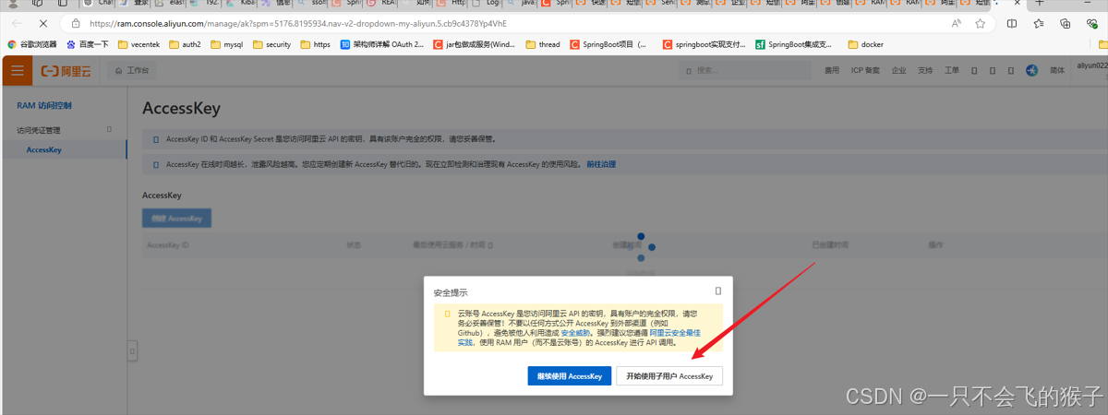Open the auth2 bookmark folder
The image size is (1108, 415).
click(x=184, y=43)
